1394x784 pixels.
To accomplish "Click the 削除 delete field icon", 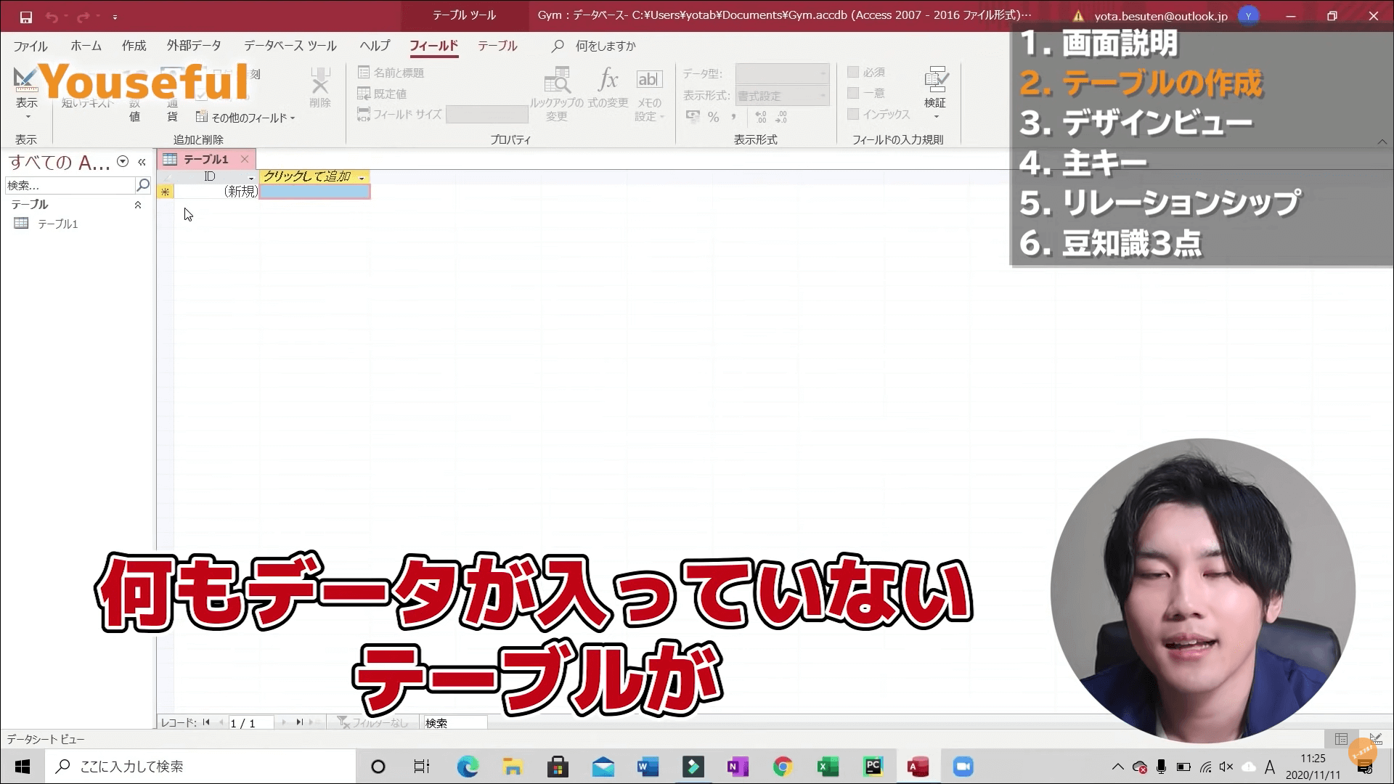I will click(x=319, y=87).
